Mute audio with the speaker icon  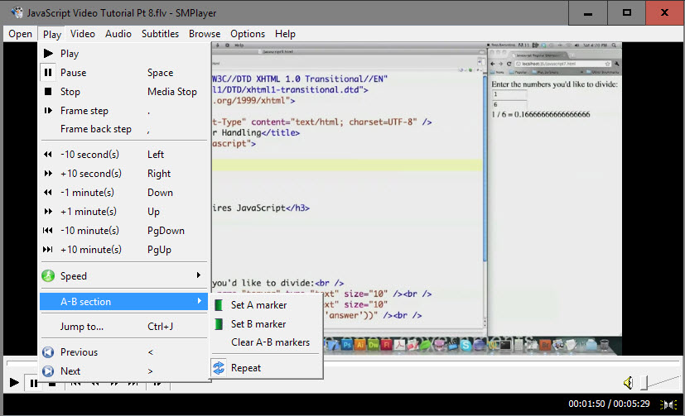[628, 383]
